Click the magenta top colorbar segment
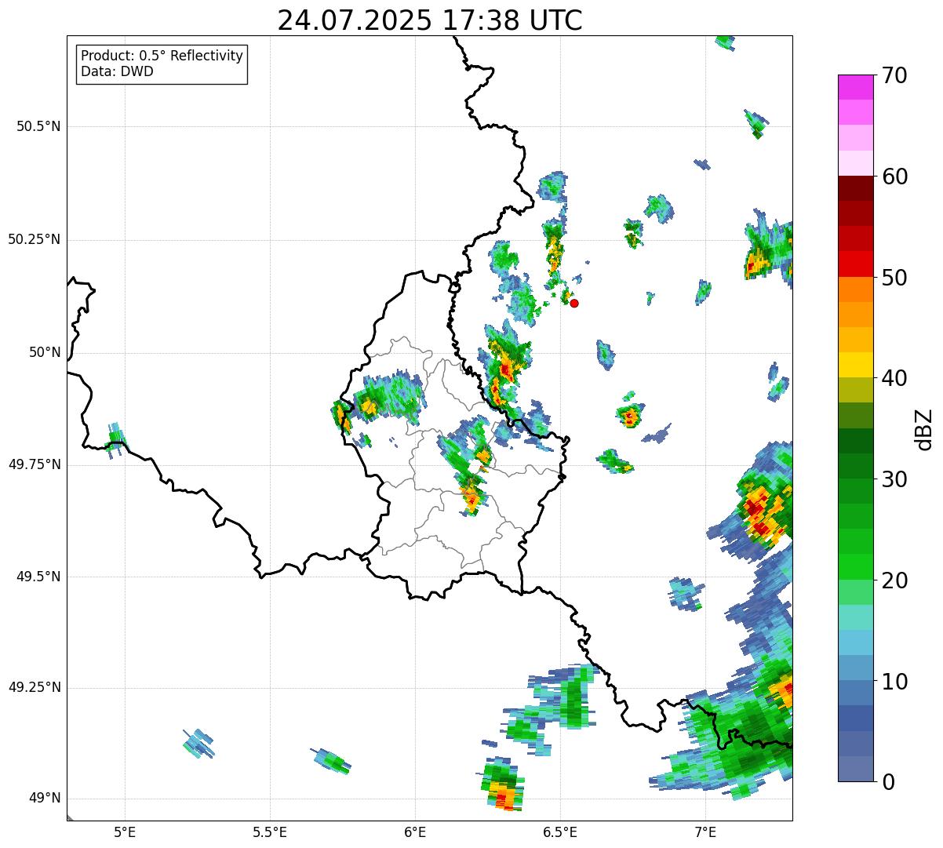This screenshot has width=943, height=848. tap(855, 87)
